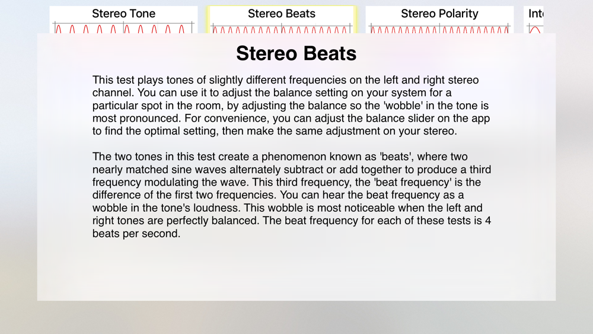The height and width of the screenshot is (334, 593).
Task: Click the center tick of Stereo Tone waveform axis
Action: [x=124, y=28]
